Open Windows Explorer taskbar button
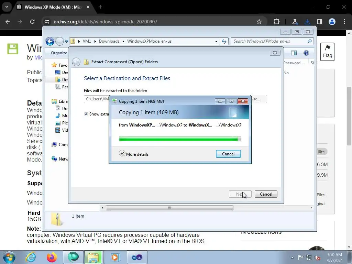The width and height of the screenshot is (352, 264). tap(93, 257)
